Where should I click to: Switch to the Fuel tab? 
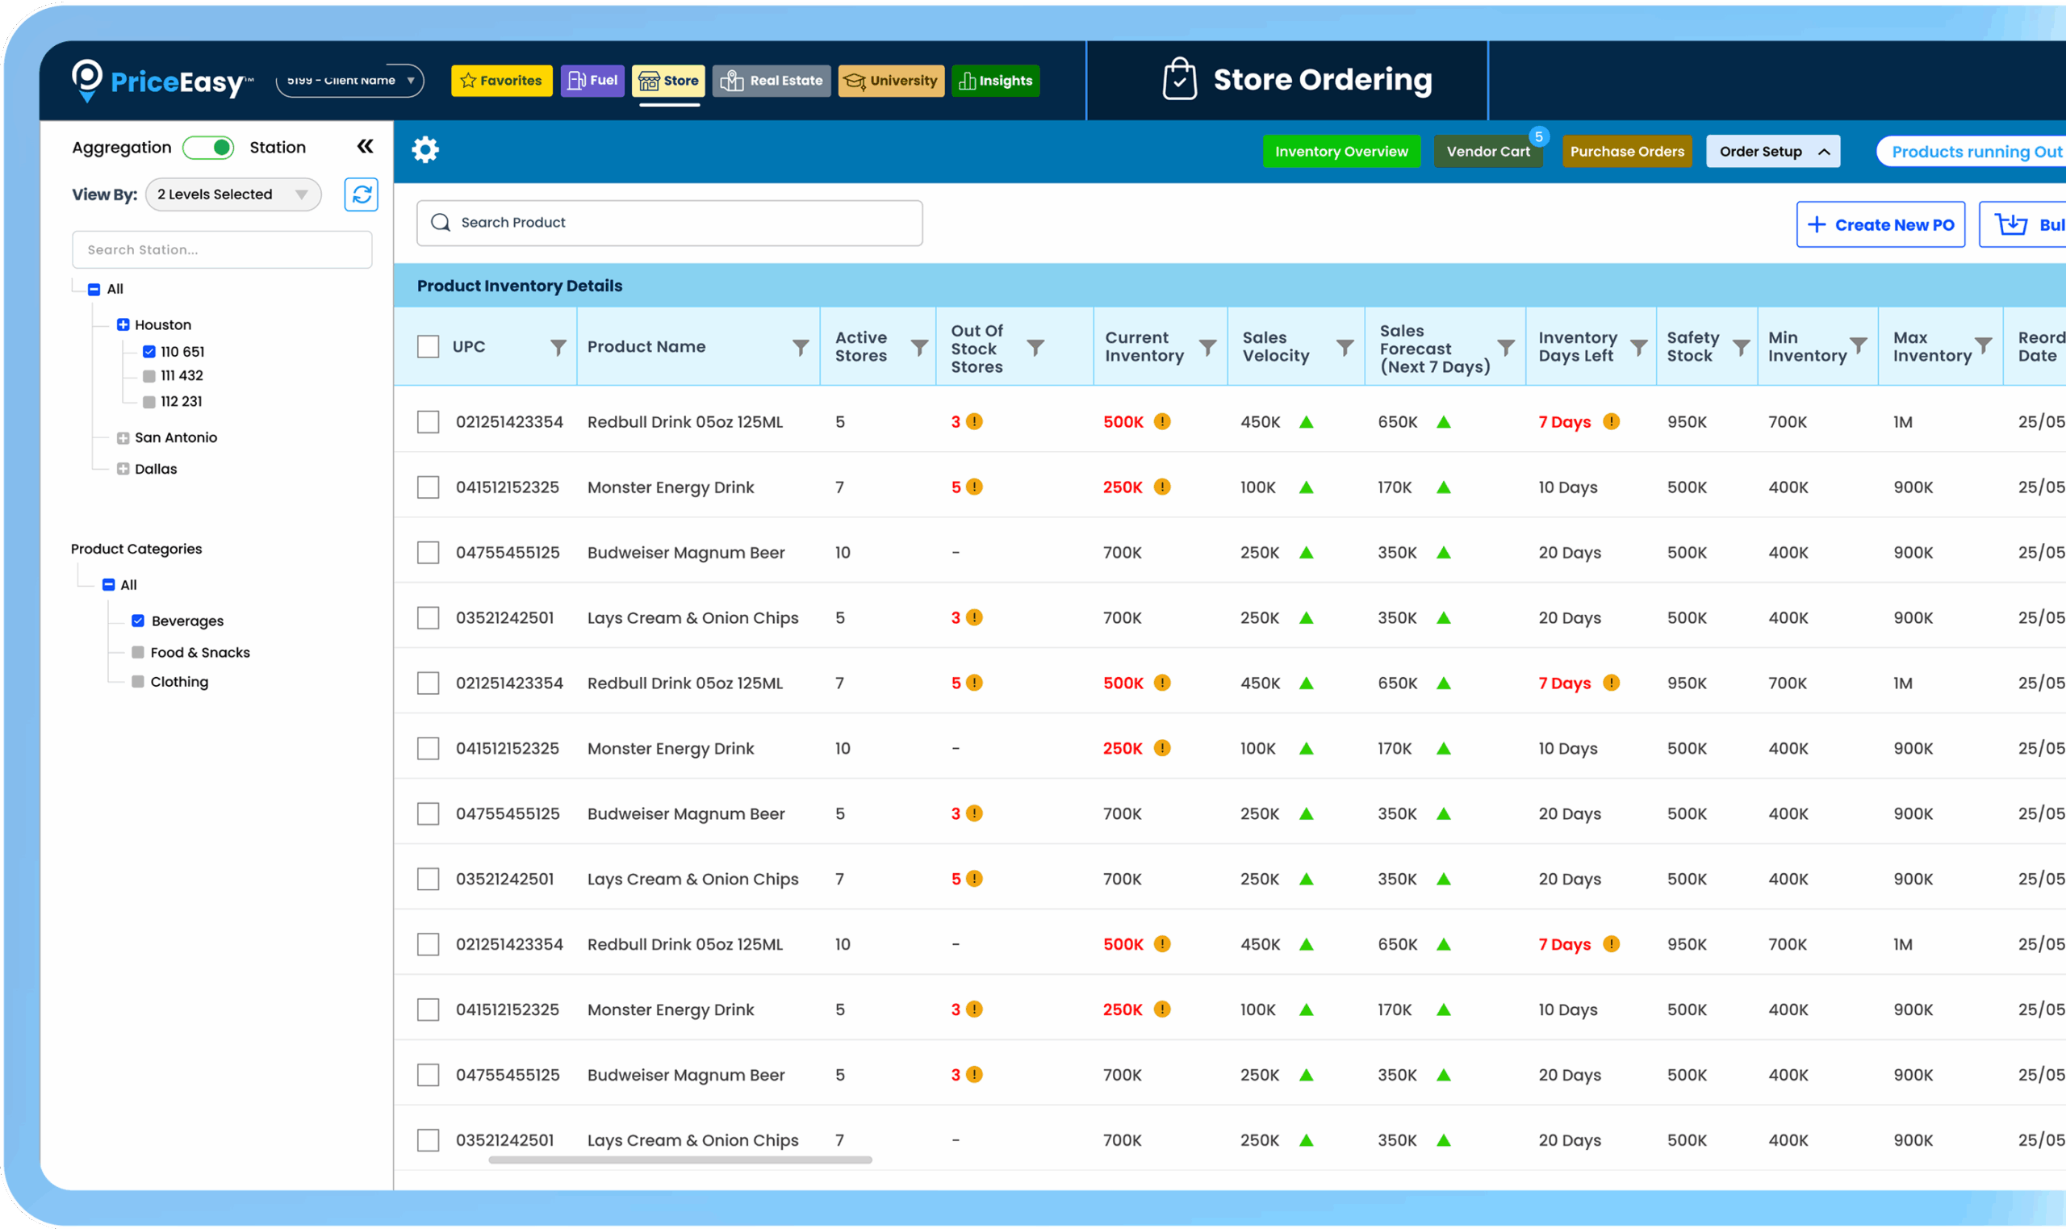point(592,81)
